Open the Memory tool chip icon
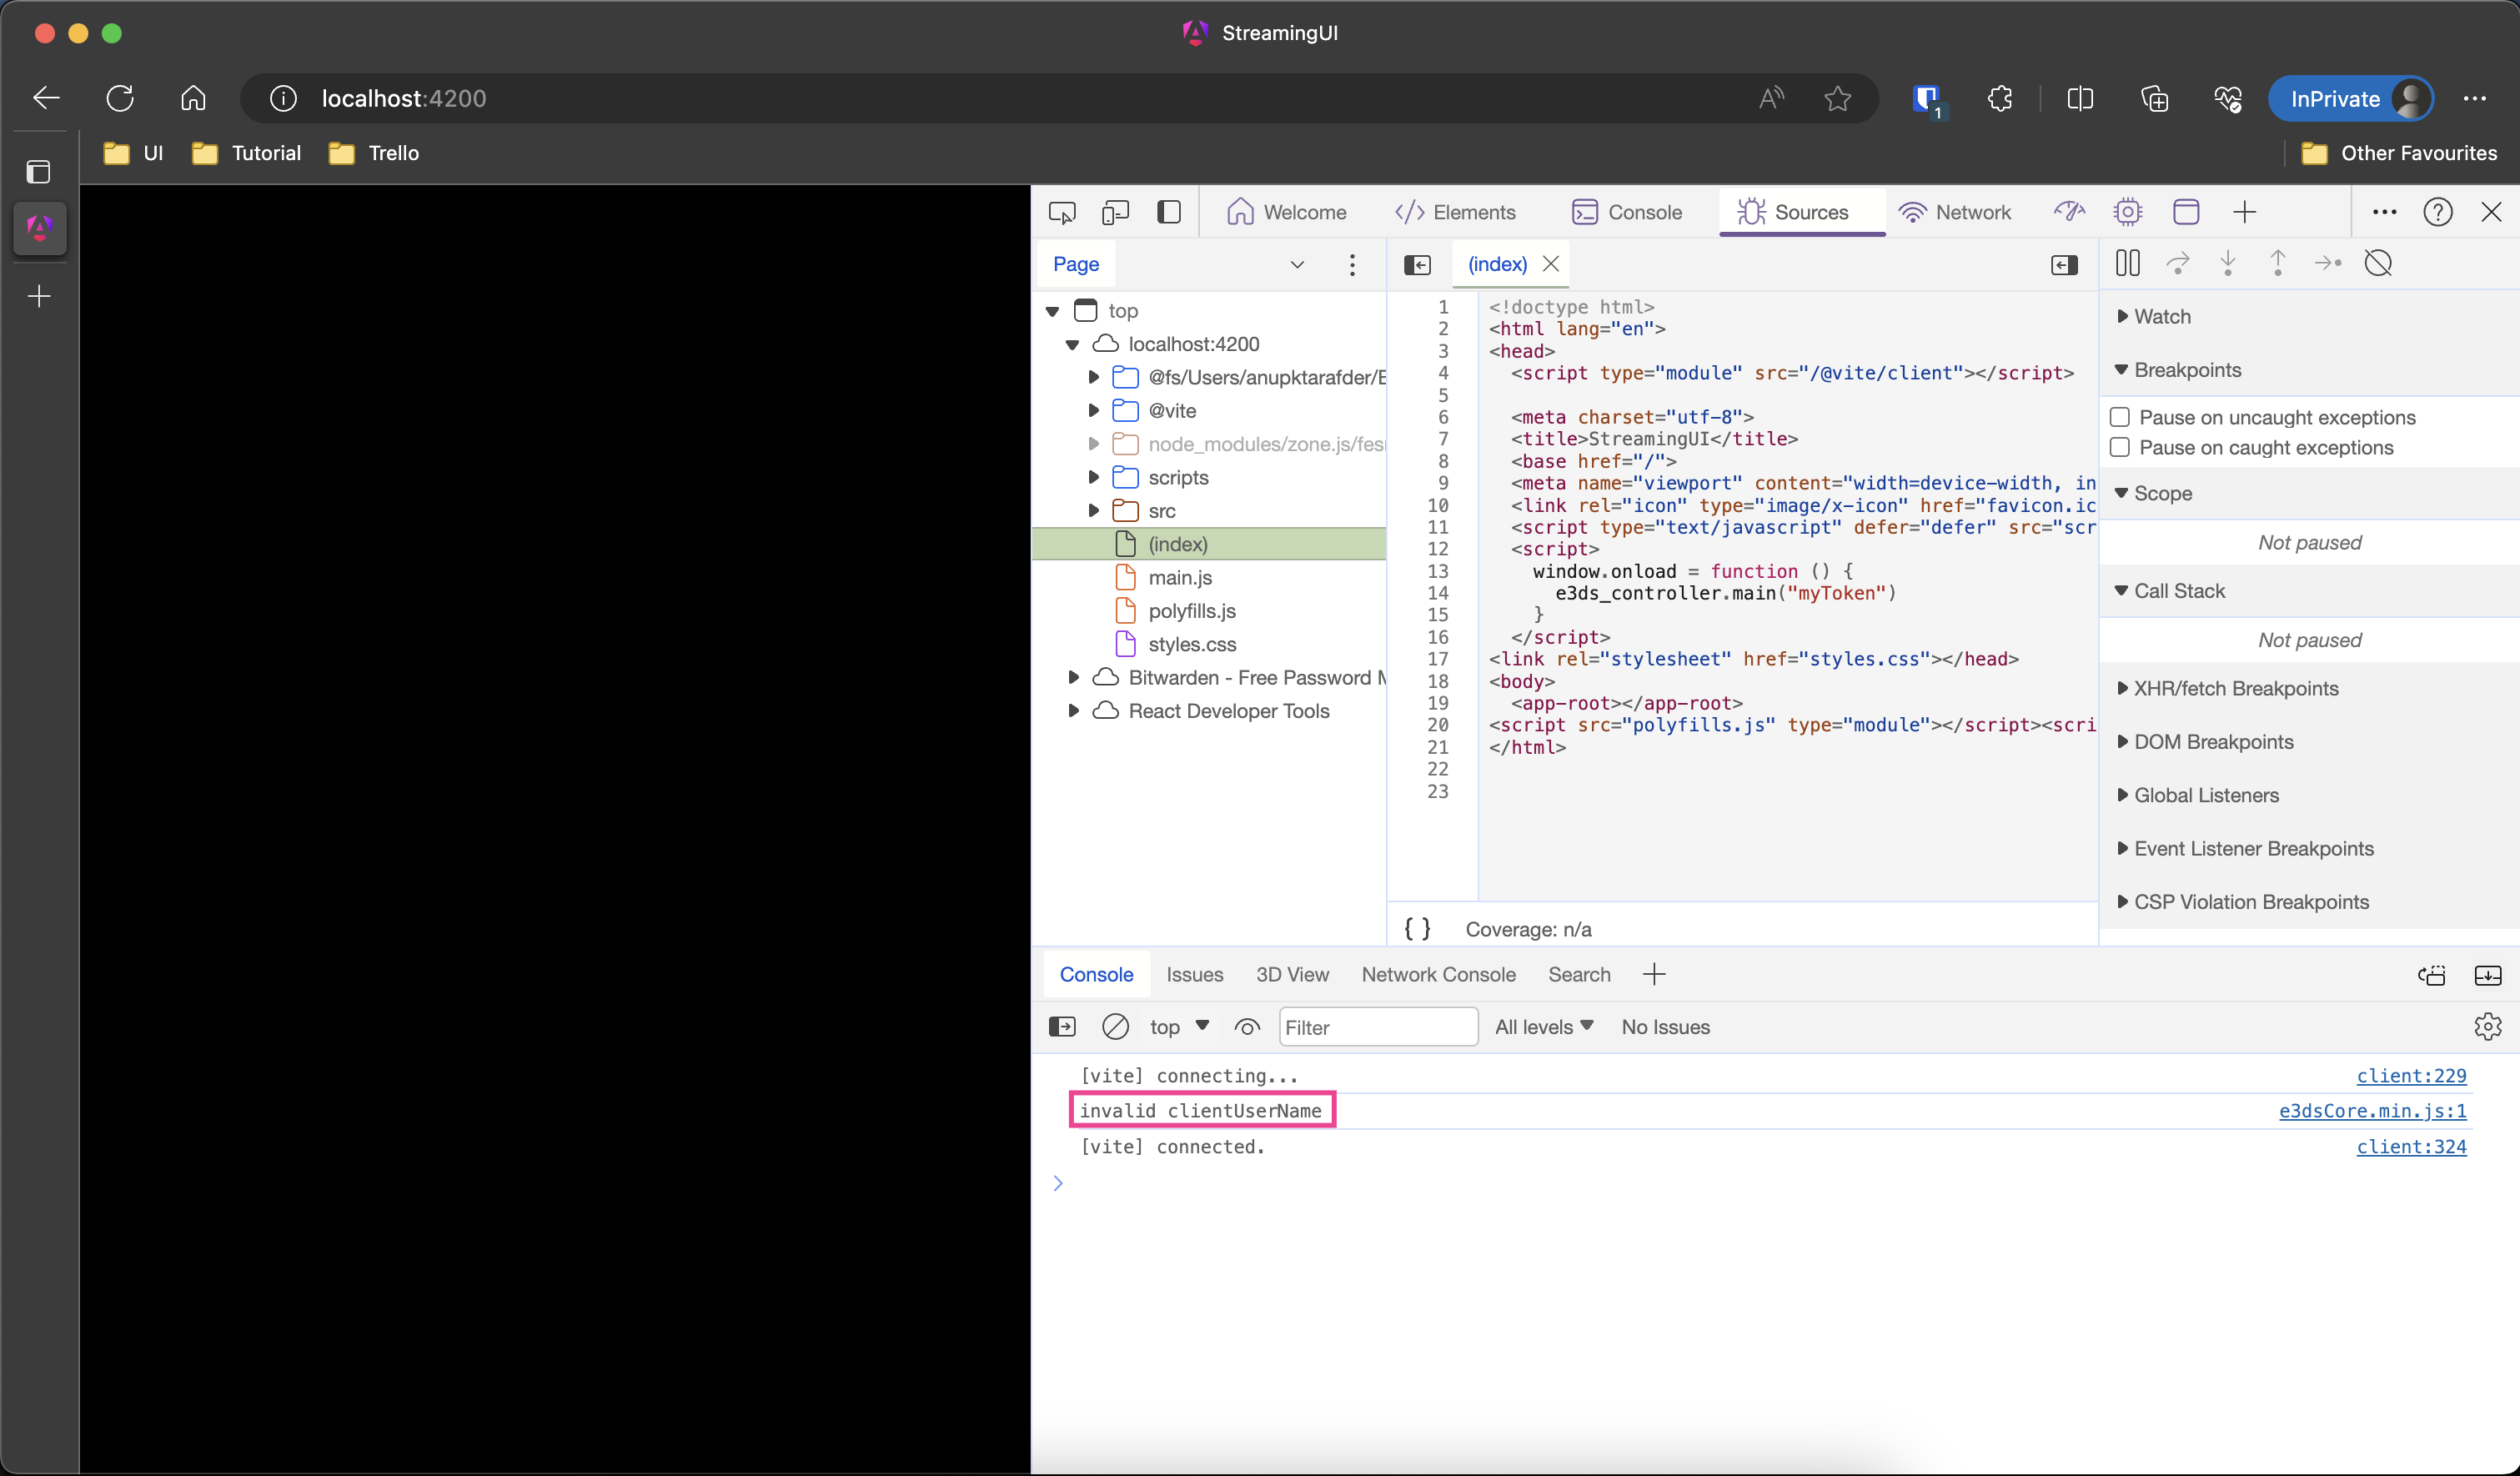The image size is (2520, 1476). click(x=2127, y=212)
